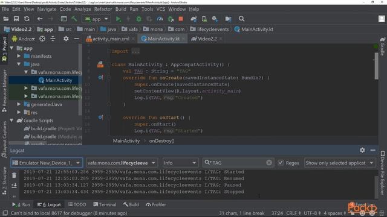Open the Refactor menu
This screenshot has width=387, height=217.
coord(103,9)
